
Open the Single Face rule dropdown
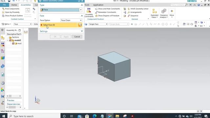click(98, 24)
